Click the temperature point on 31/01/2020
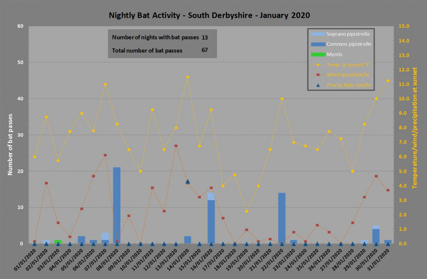 pos(388,81)
